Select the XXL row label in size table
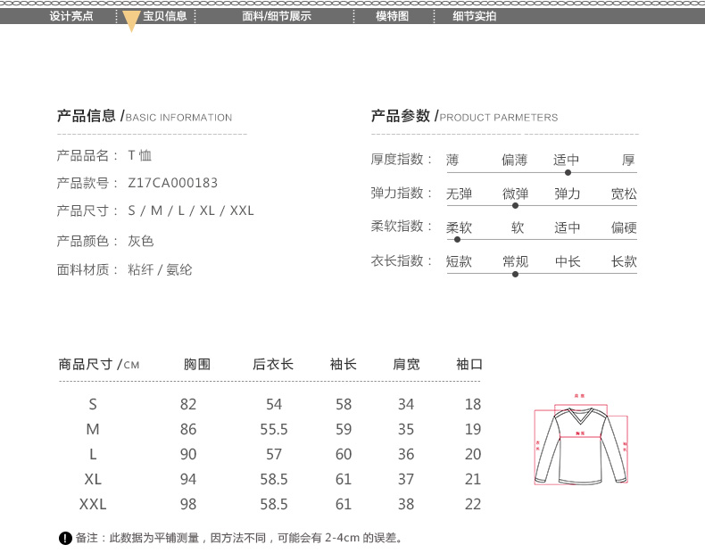Image resolution: width=705 pixels, height=553 pixels. pyautogui.click(x=93, y=504)
